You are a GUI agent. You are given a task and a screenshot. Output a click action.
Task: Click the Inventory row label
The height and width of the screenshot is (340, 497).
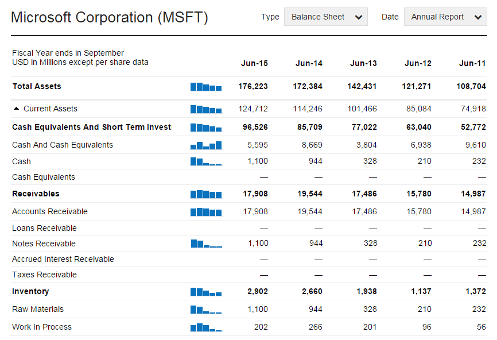[x=30, y=291]
